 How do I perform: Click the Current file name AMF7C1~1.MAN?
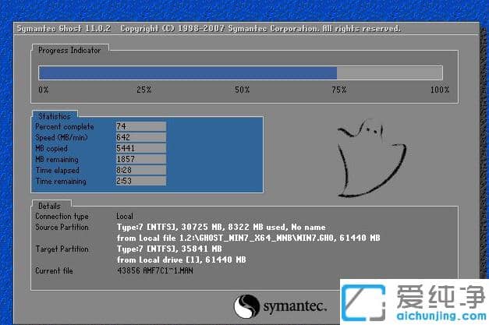(164, 270)
